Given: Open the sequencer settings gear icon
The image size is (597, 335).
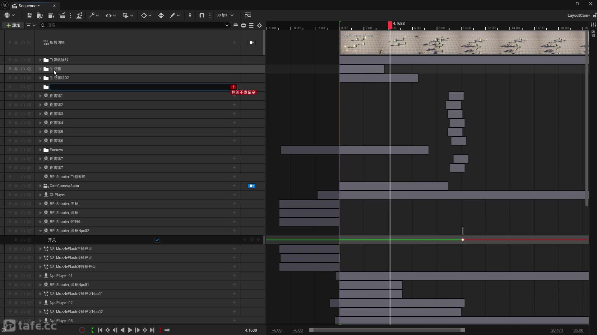Looking at the screenshot, I should [x=259, y=25].
